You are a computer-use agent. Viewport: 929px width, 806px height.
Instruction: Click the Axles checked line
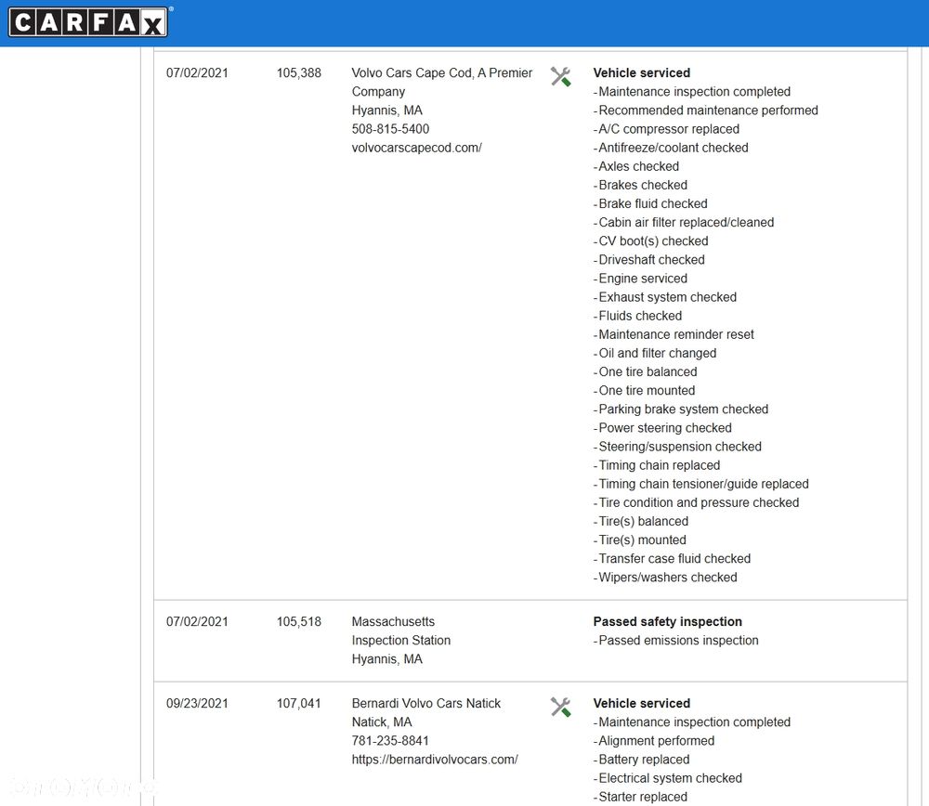coord(636,166)
